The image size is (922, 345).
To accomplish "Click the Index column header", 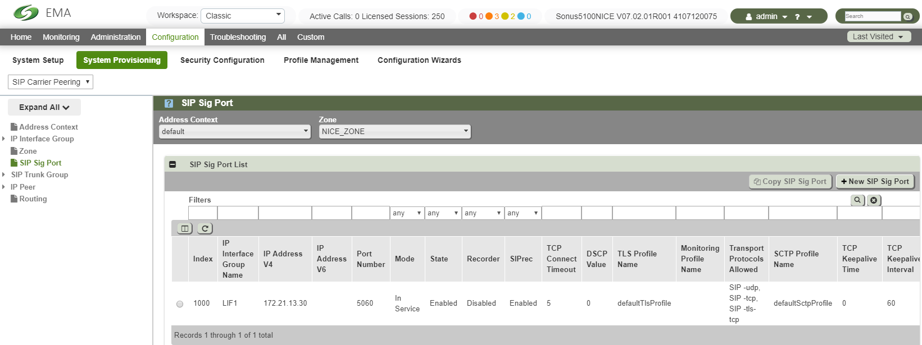I will [x=203, y=259].
